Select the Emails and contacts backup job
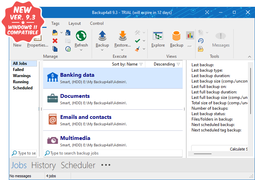 point(113,120)
